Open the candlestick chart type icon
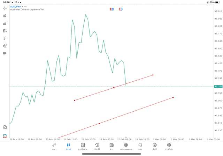 pos(5,16)
